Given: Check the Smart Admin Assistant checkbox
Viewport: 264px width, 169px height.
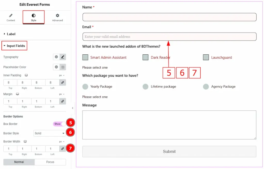Looking at the screenshot, I should pyautogui.click(x=85, y=57).
